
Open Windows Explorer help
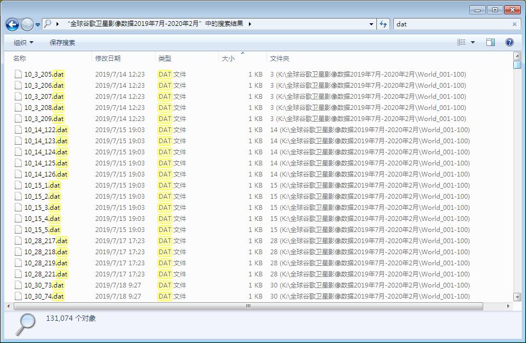tap(509, 42)
